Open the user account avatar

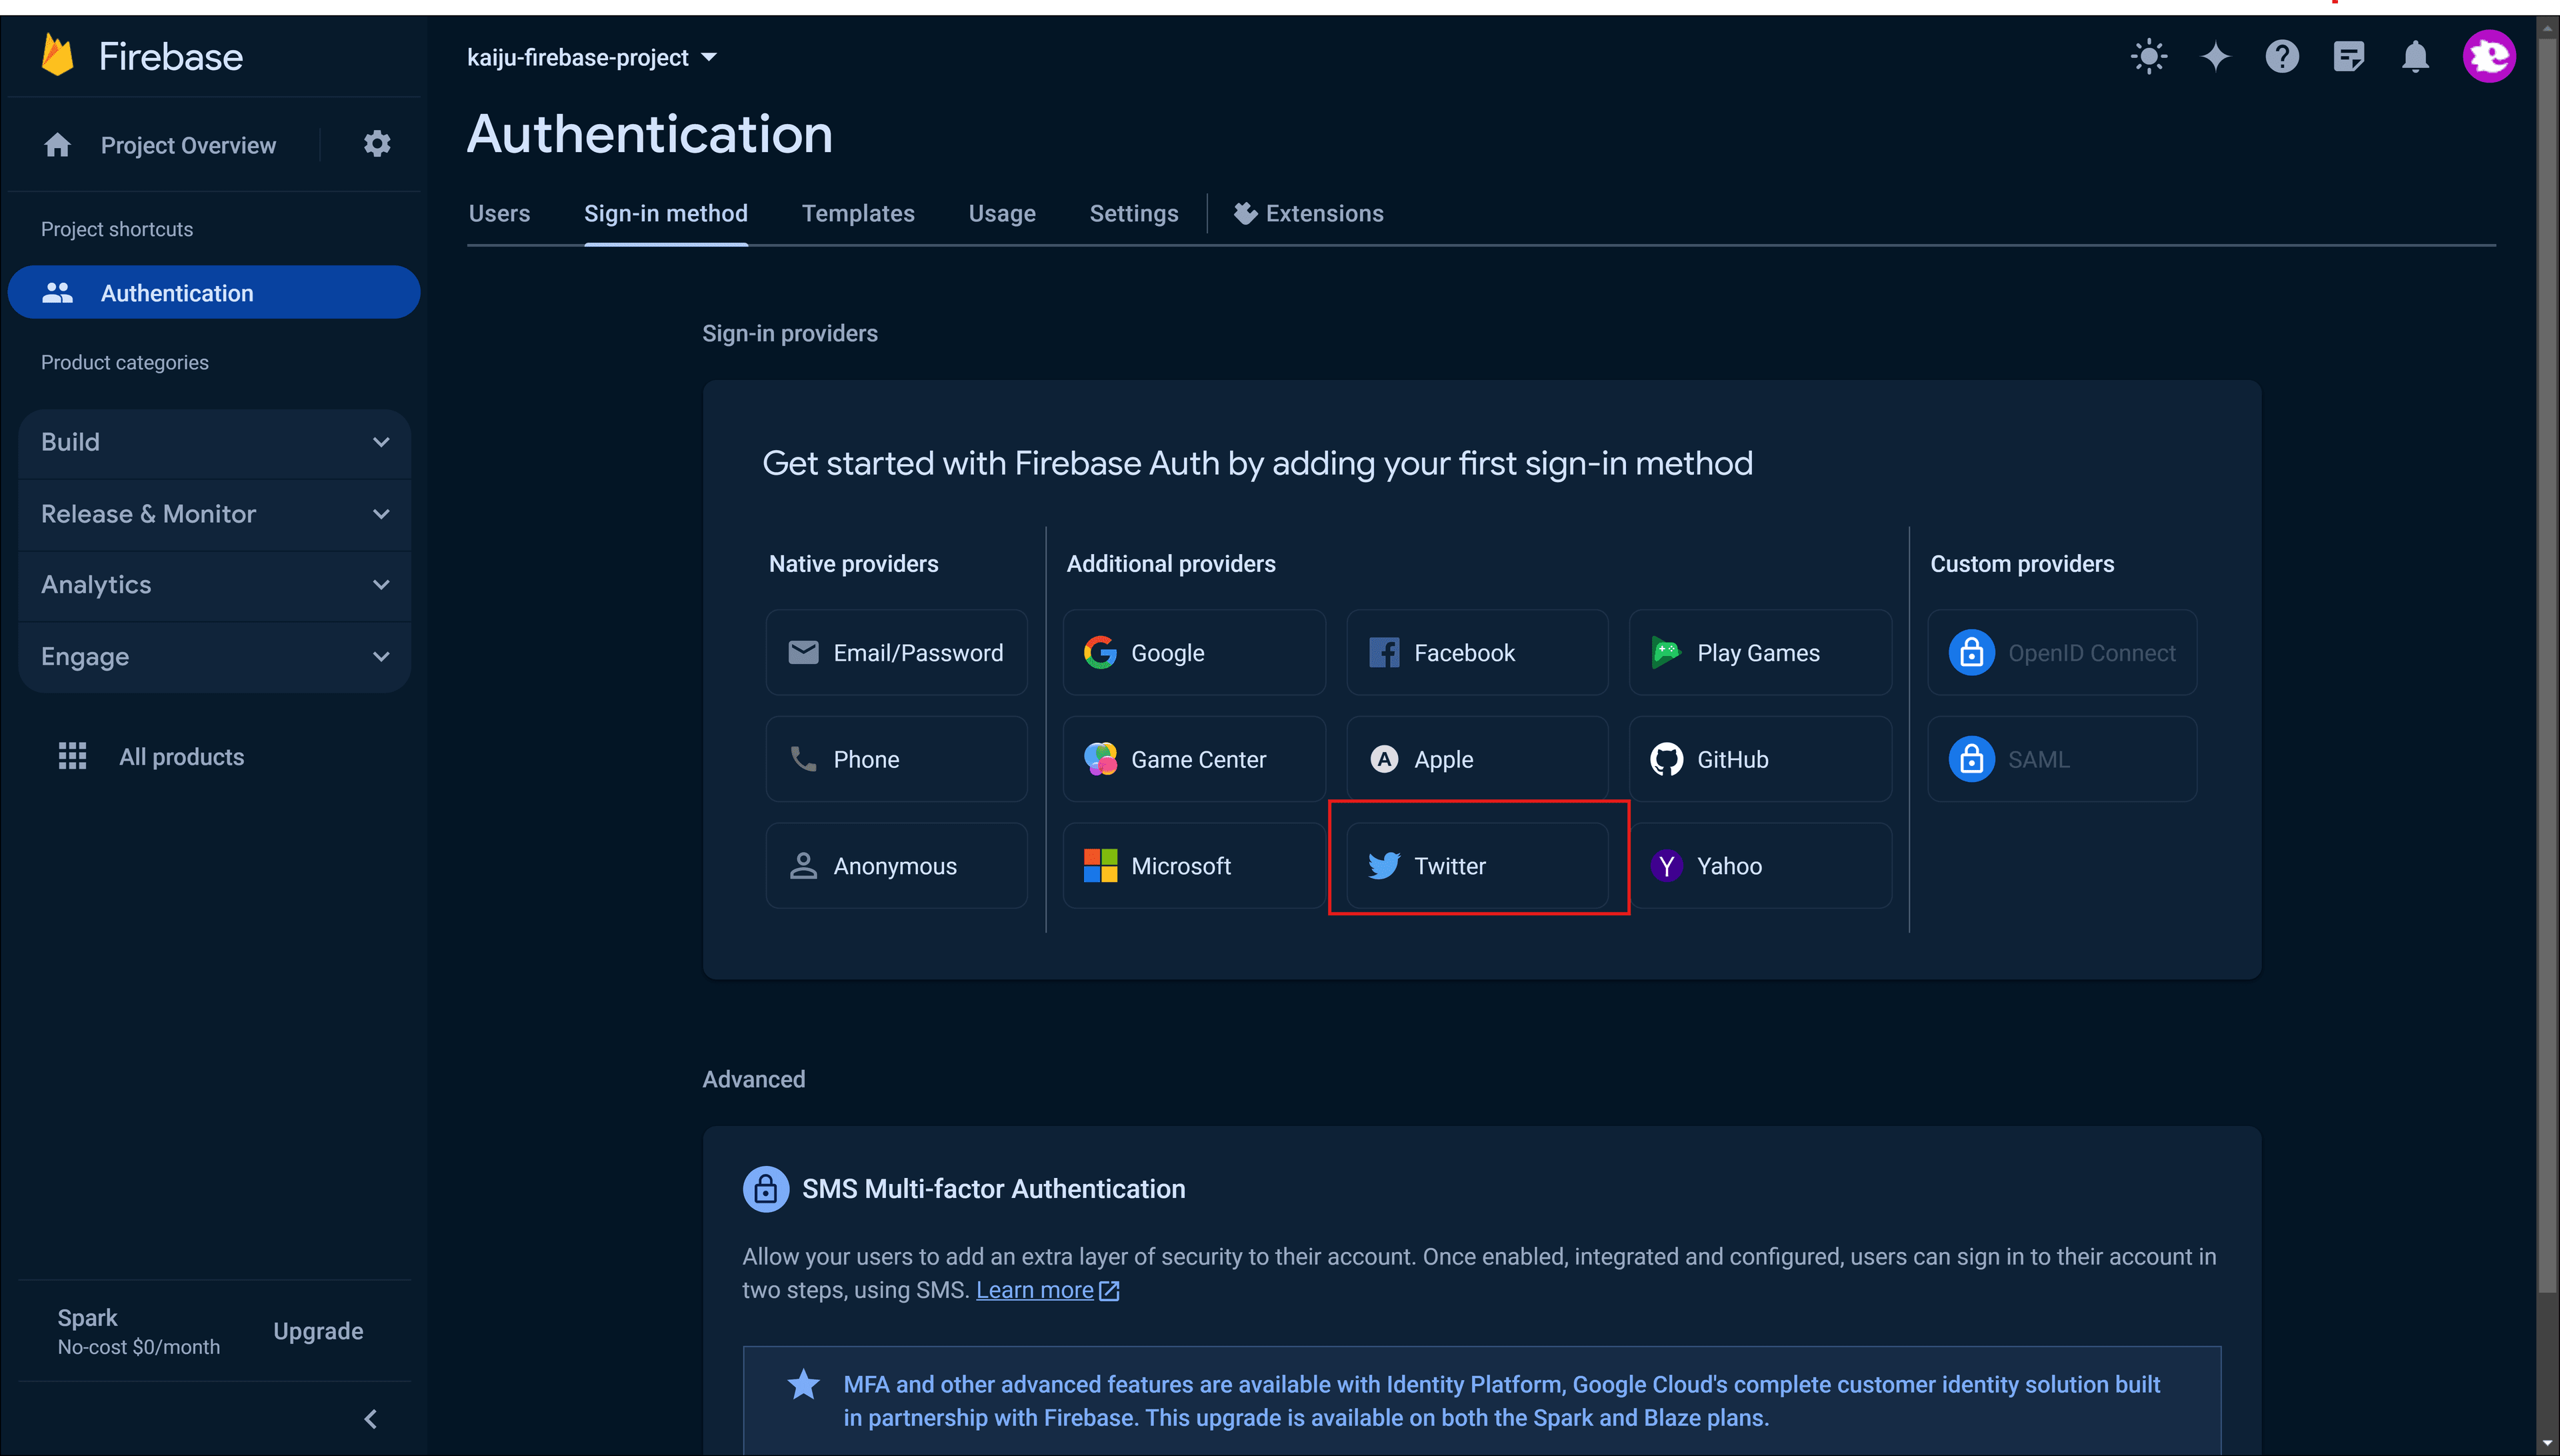[2488, 56]
